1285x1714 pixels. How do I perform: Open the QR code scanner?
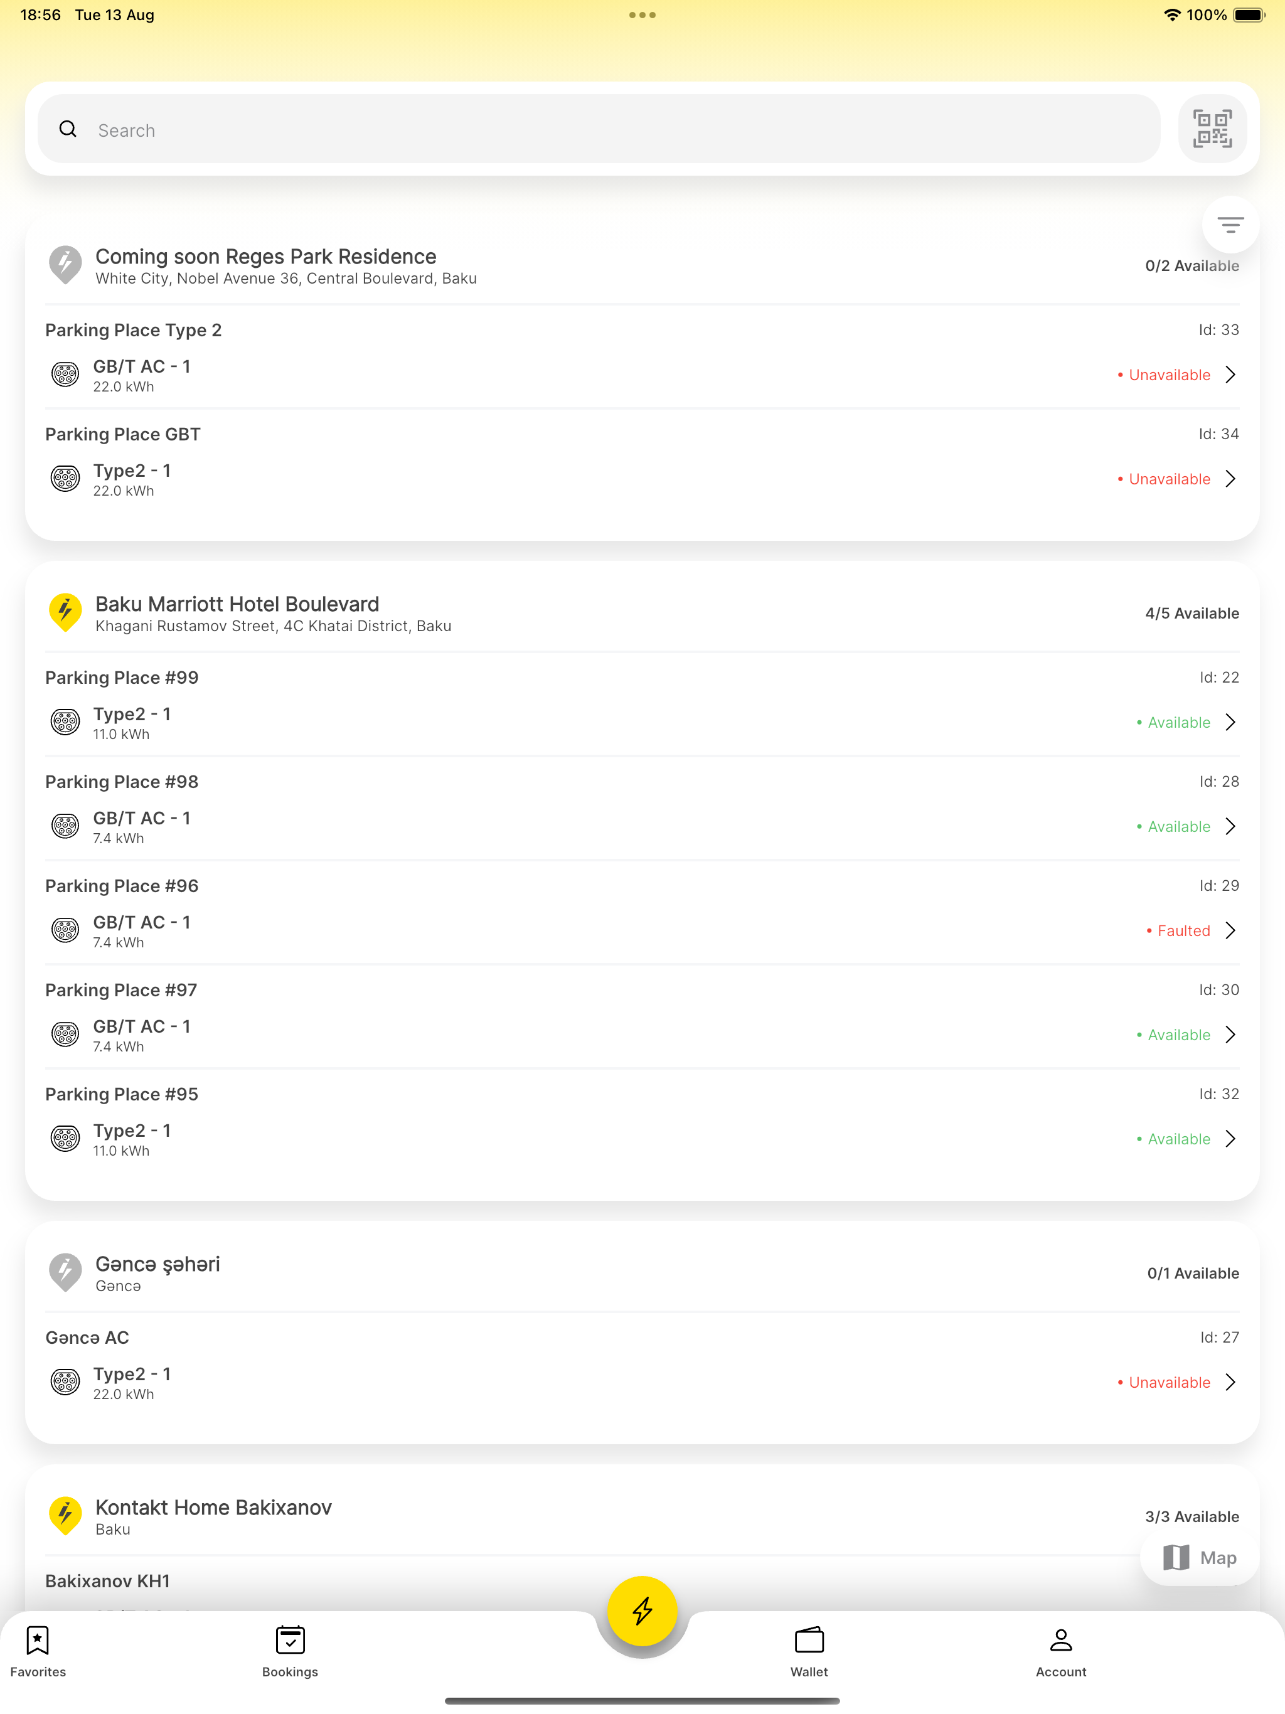click(1212, 129)
